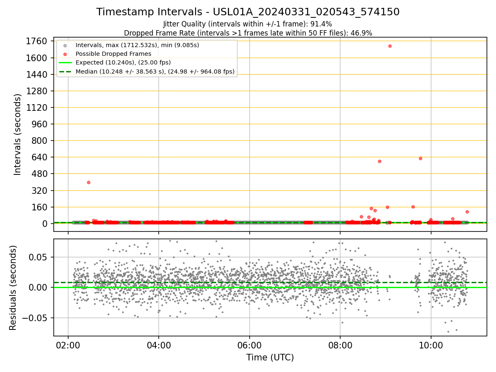Click the red dropped-frame point near 400 seconds
496x372 pixels.
(88, 182)
